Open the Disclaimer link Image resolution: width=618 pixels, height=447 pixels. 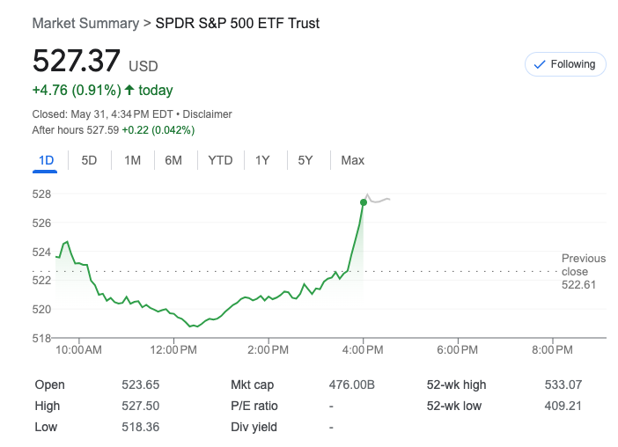pyautogui.click(x=208, y=114)
